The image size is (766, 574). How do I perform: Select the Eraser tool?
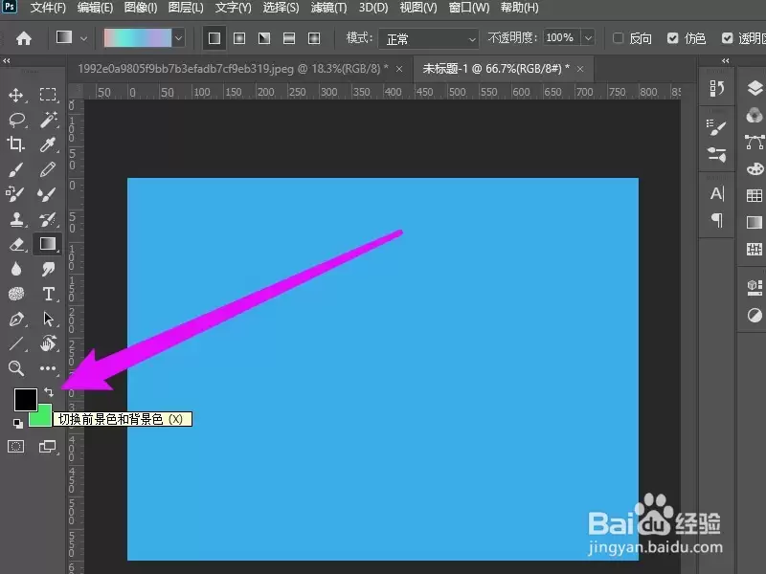[16, 244]
